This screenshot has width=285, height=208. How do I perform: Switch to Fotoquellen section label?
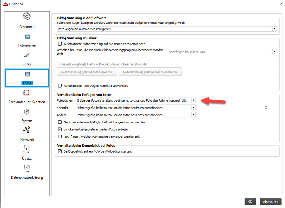pyautogui.click(x=27, y=45)
